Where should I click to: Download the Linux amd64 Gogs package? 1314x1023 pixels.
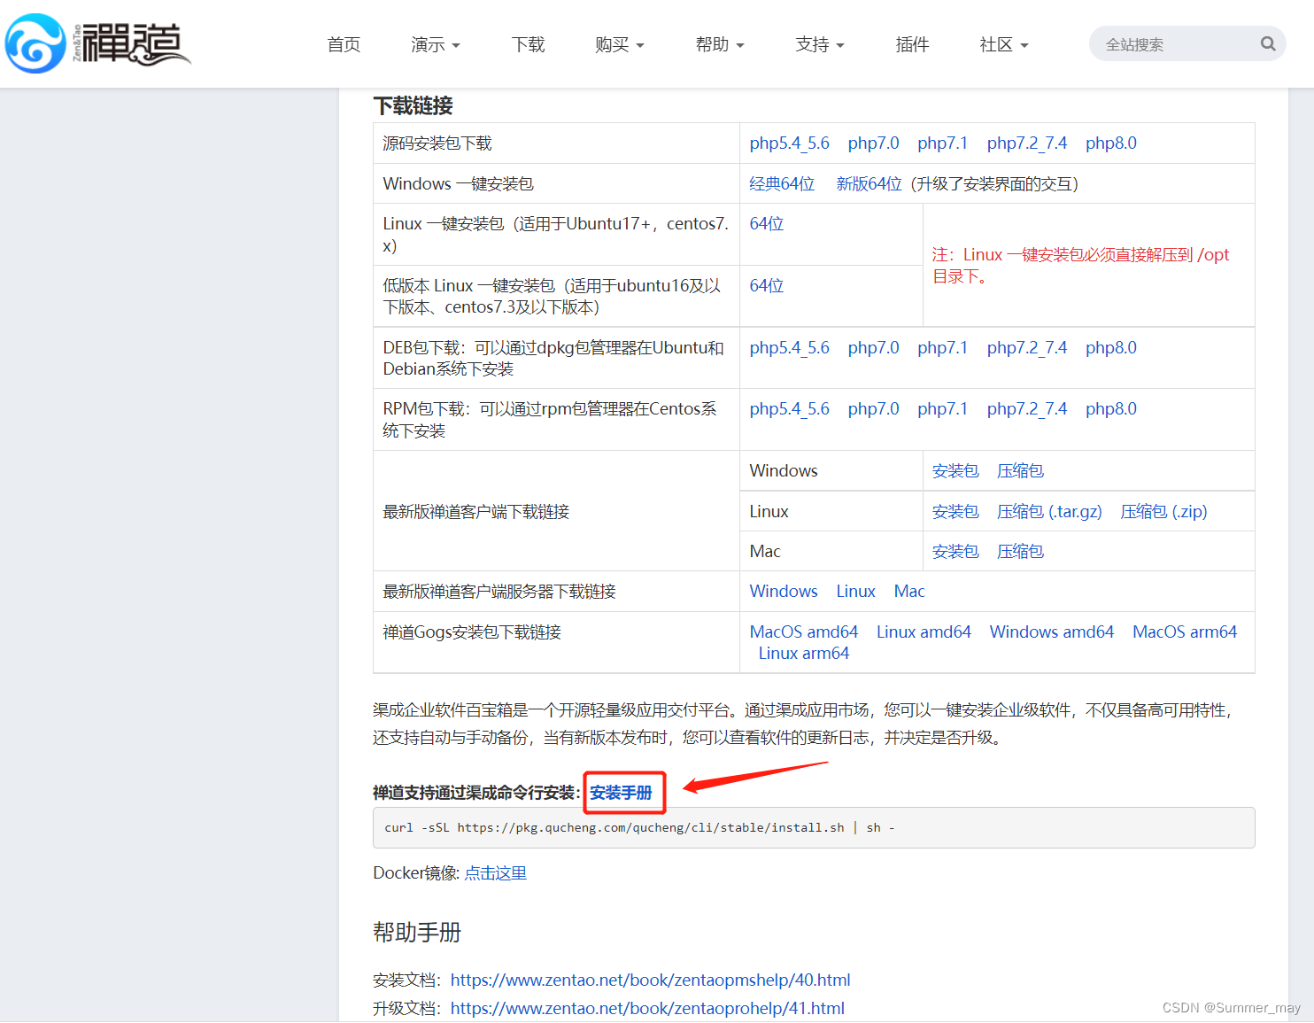click(924, 632)
